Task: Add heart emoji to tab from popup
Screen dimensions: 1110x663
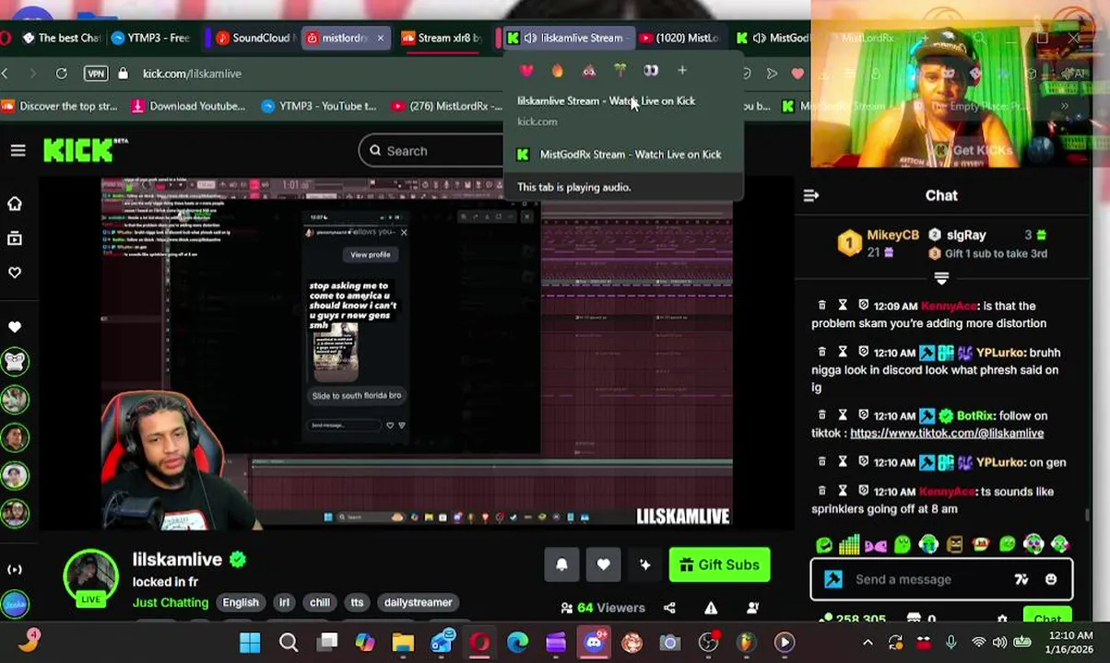Action: pos(526,71)
